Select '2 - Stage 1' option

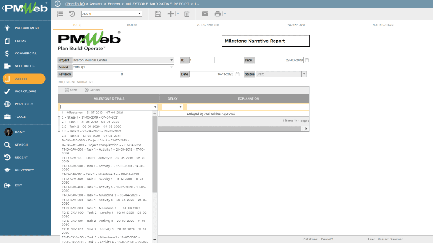[x=90, y=117]
